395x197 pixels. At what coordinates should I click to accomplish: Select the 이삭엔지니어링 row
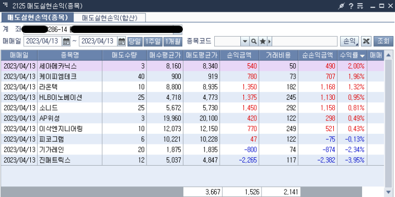[192, 129]
